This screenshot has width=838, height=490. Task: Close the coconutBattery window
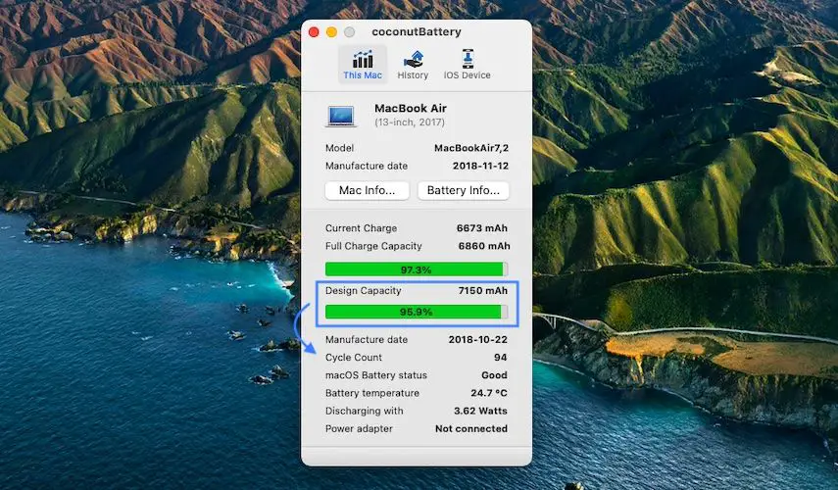coord(314,32)
